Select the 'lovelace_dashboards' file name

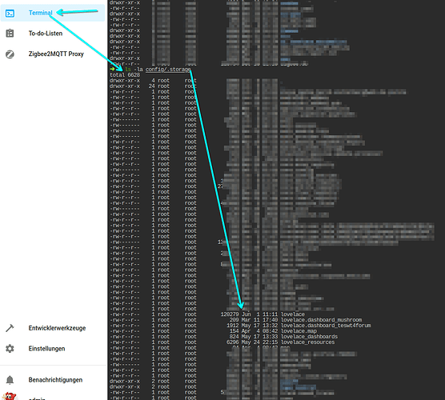click(309, 337)
